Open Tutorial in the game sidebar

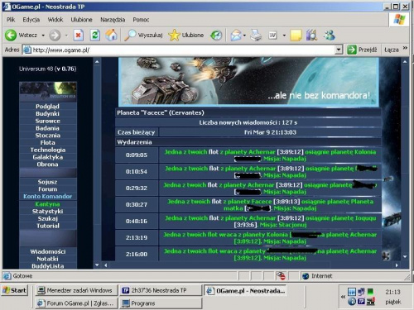coord(48,226)
